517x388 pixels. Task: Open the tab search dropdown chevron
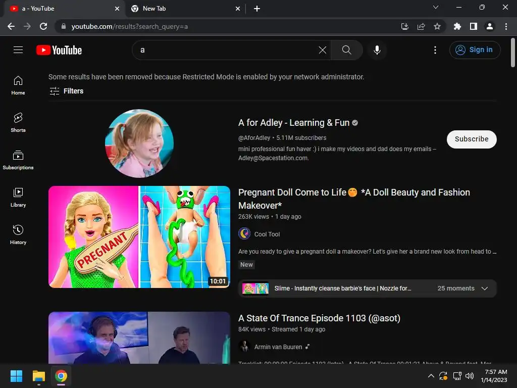[436, 7]
